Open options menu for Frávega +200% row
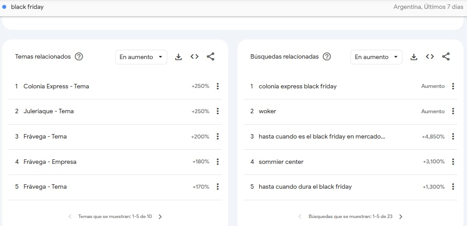467x226 pixels. 218,136
